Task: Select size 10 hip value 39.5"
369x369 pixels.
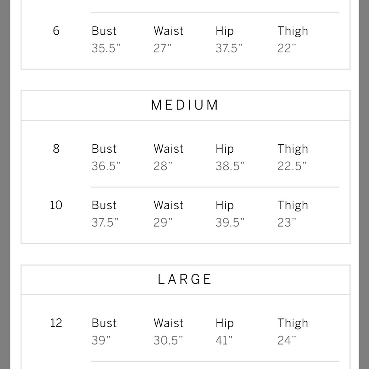Action: [x=230, y=223]
